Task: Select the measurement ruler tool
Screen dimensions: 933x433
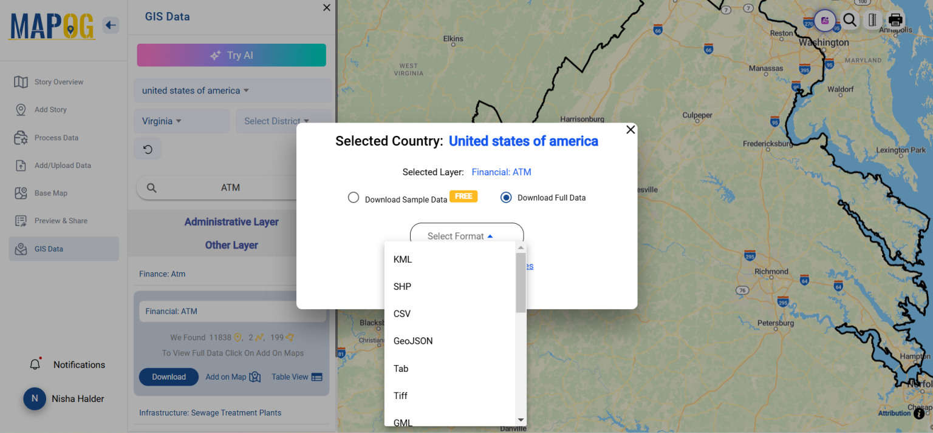Action: click(x=872, y=20)
